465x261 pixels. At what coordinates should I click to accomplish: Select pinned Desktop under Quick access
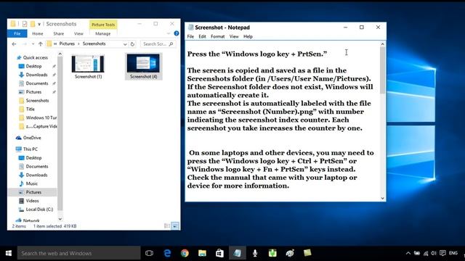click(33, 66)
